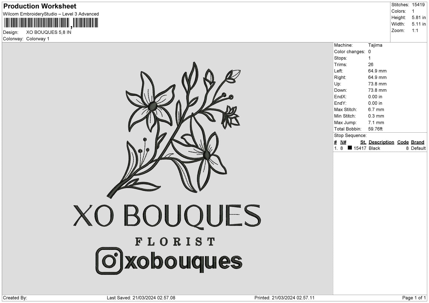
Task: Click the Min Stitch value 0.3 mm
Action: [x=376, y=116]
